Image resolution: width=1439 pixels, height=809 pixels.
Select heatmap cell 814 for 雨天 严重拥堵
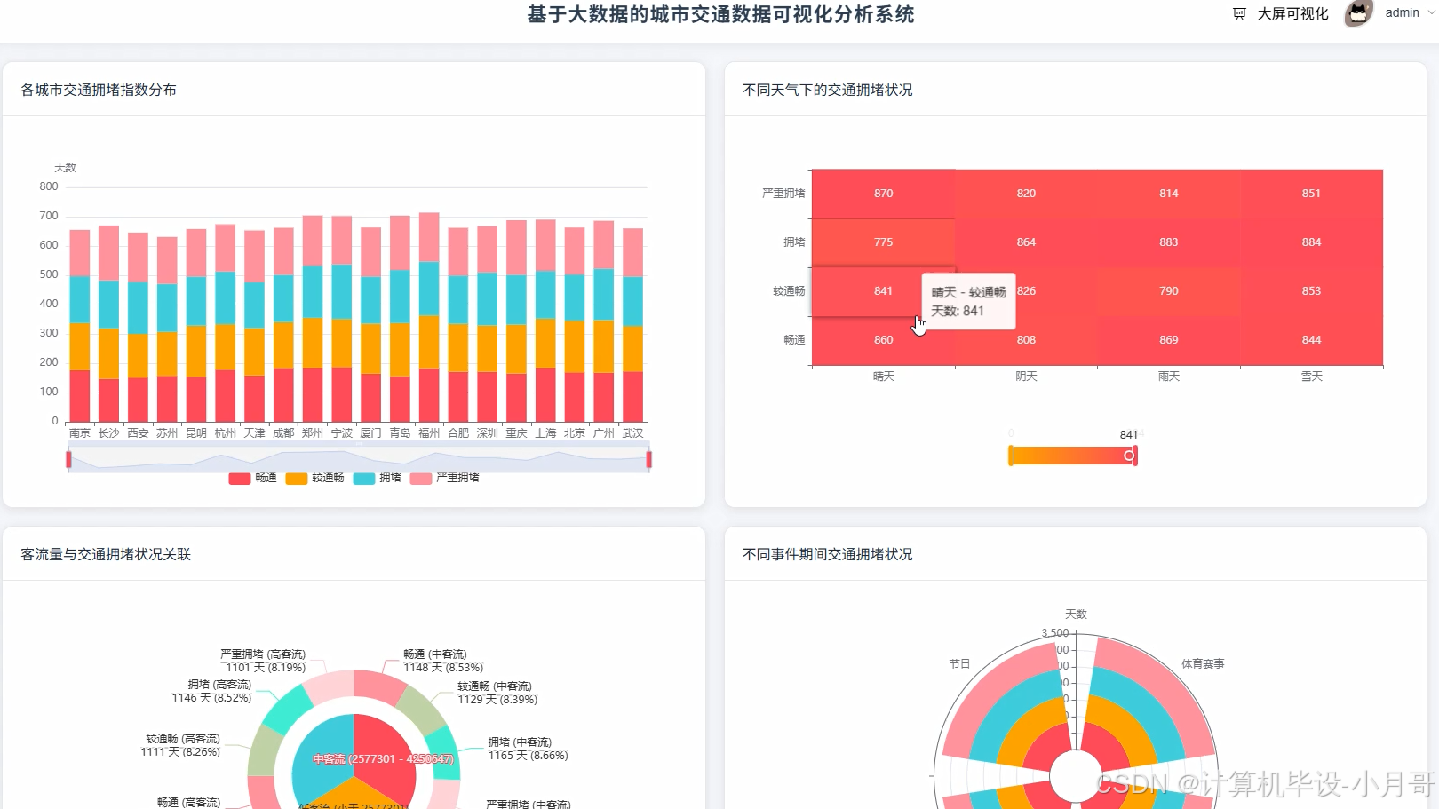click(x=1169, y=194)
